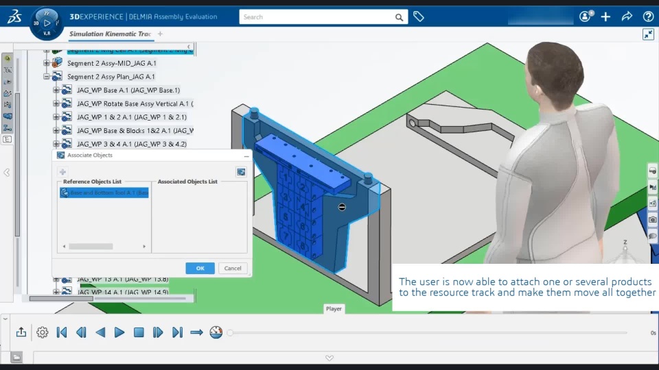659x370 pixels.
Task: Click the selection icon in Associate Objects dialog
Action: [x=241, y=171]
